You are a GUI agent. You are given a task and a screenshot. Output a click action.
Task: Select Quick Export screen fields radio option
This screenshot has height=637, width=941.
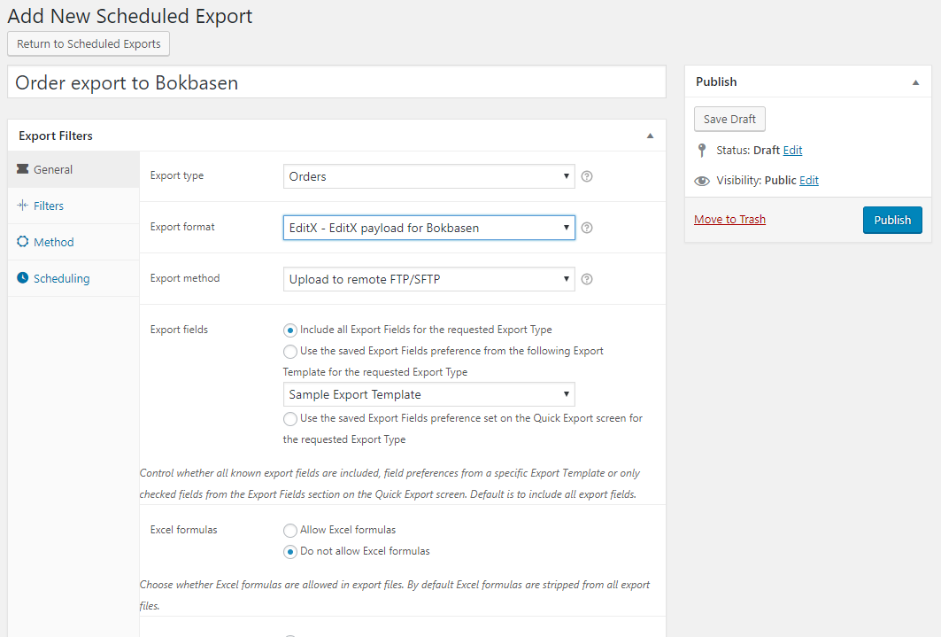coord(290,418)
